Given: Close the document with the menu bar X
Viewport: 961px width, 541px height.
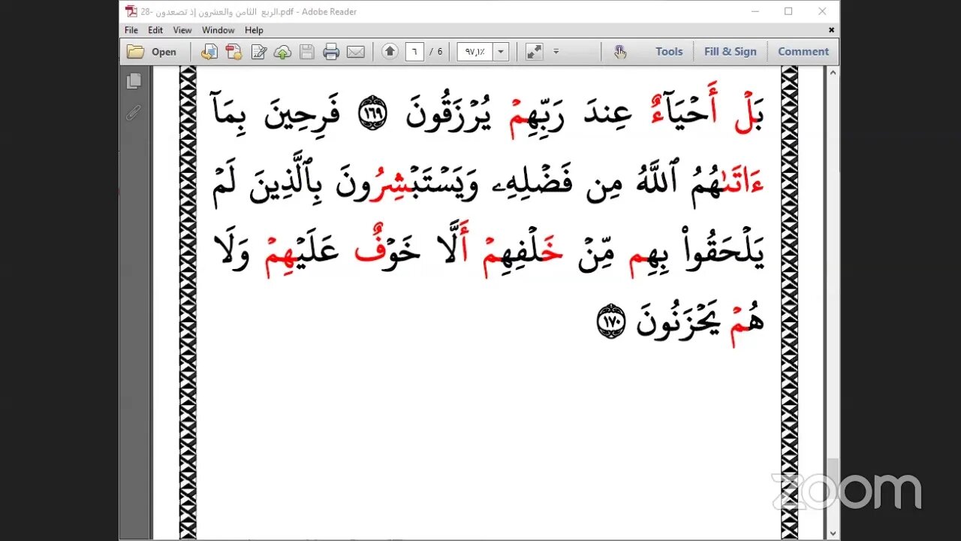Looking at the screenshot, I should [x=831, y=30].
